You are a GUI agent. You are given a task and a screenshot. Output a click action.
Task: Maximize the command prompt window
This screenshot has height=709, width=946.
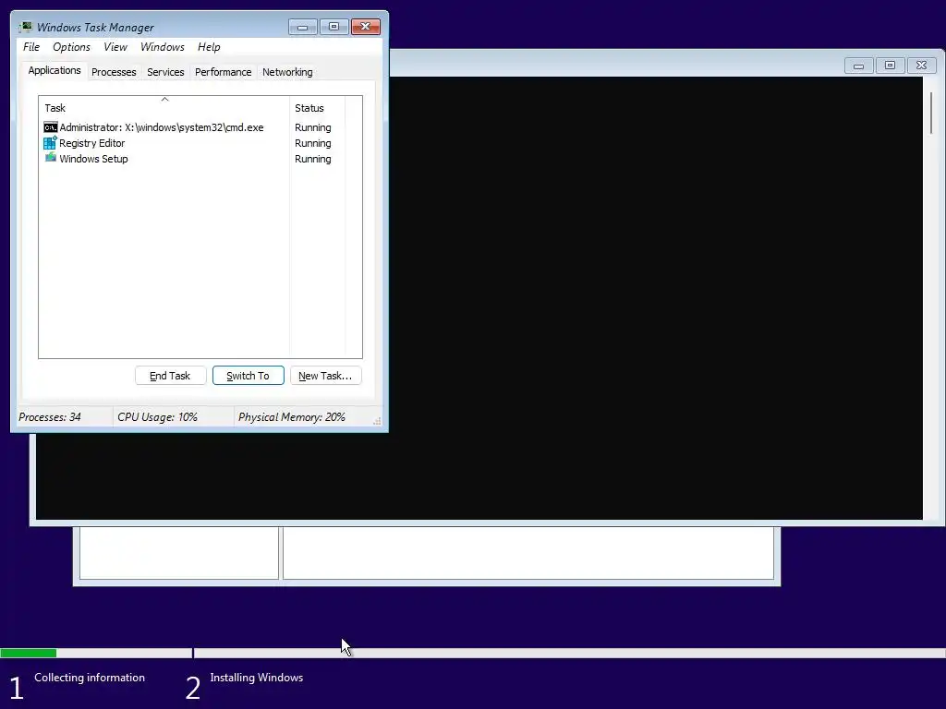[x=890, y=66]
